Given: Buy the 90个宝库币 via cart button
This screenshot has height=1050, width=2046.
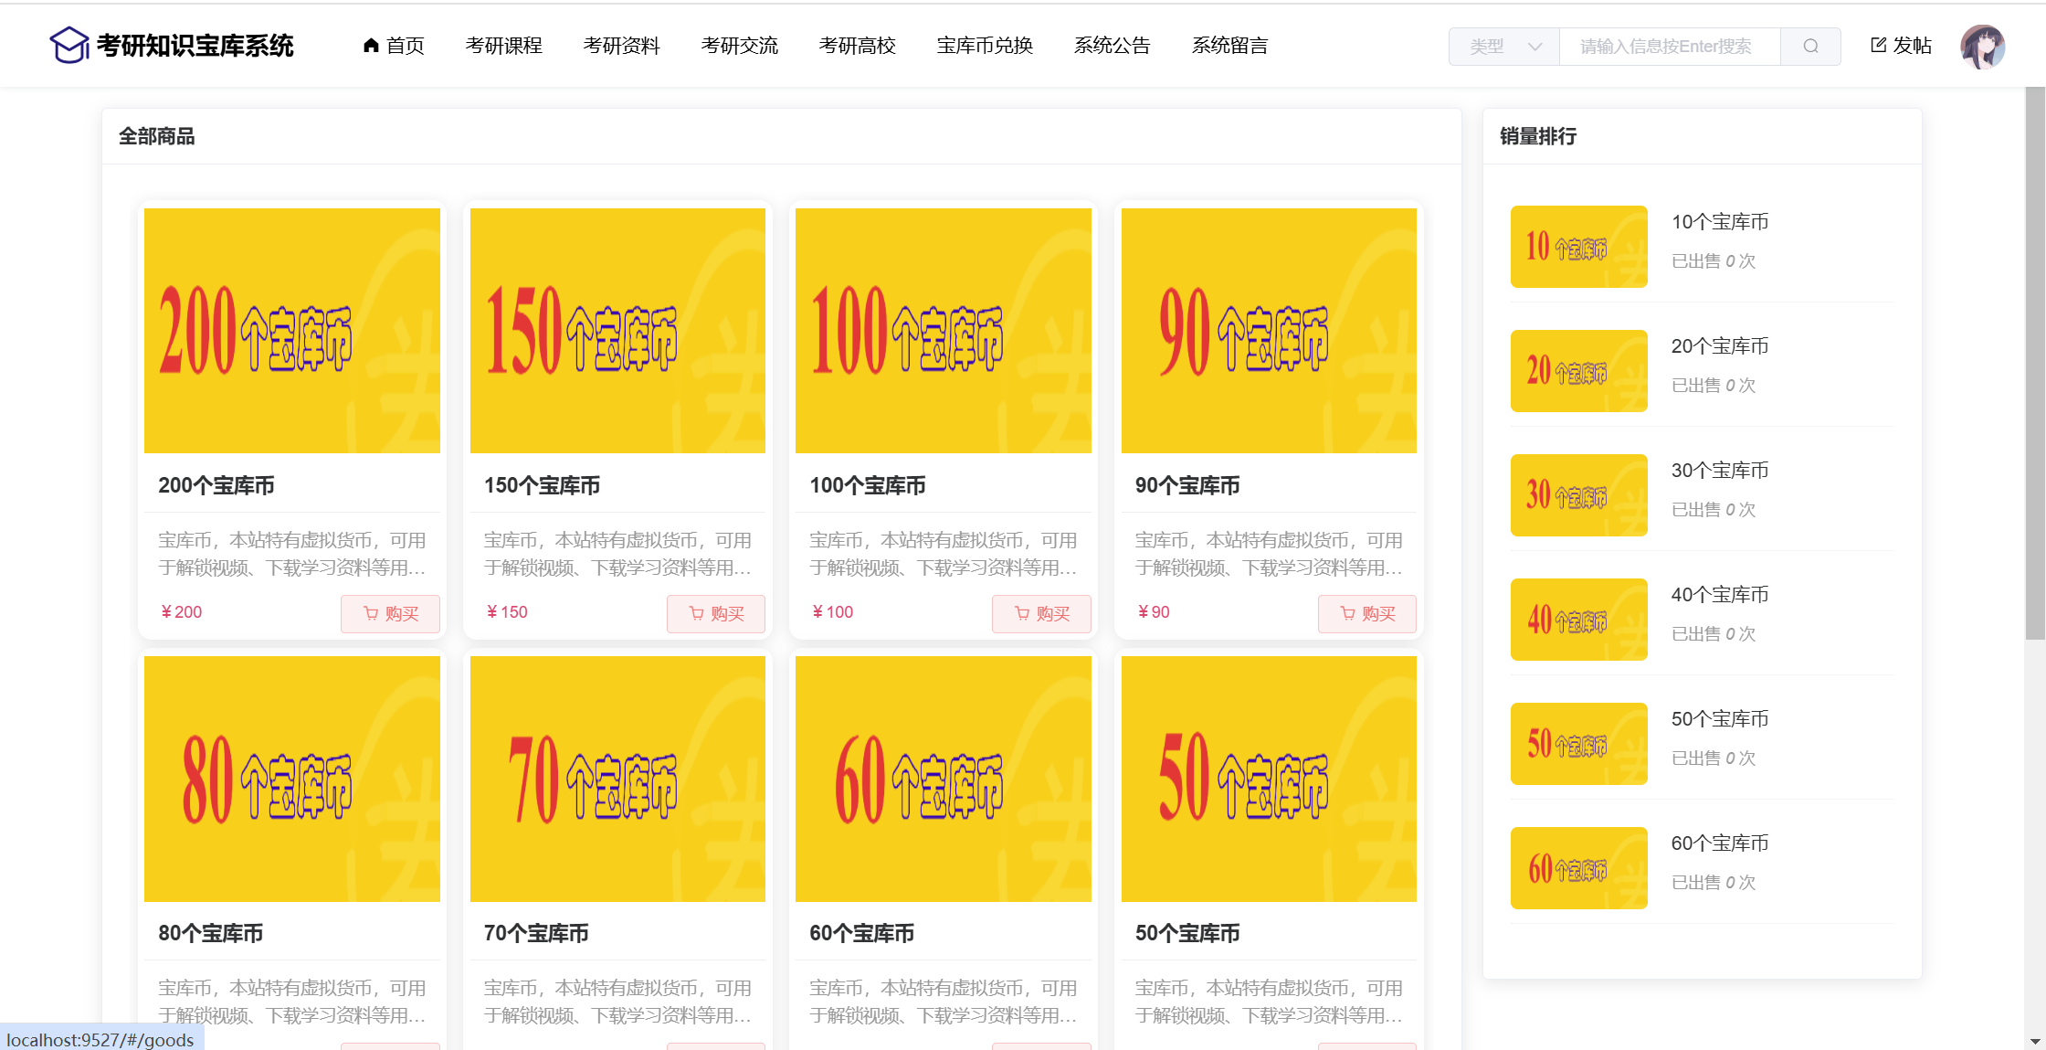Looking at the screenshot, I should coord(1366,613).
